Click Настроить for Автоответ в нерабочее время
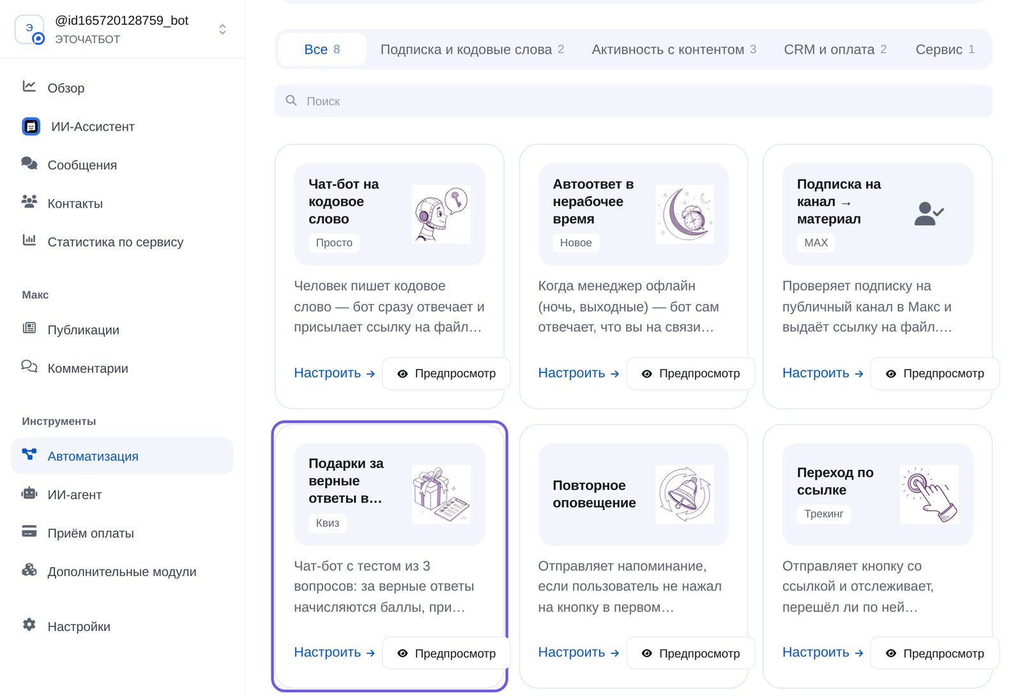 tap(579, 373)
